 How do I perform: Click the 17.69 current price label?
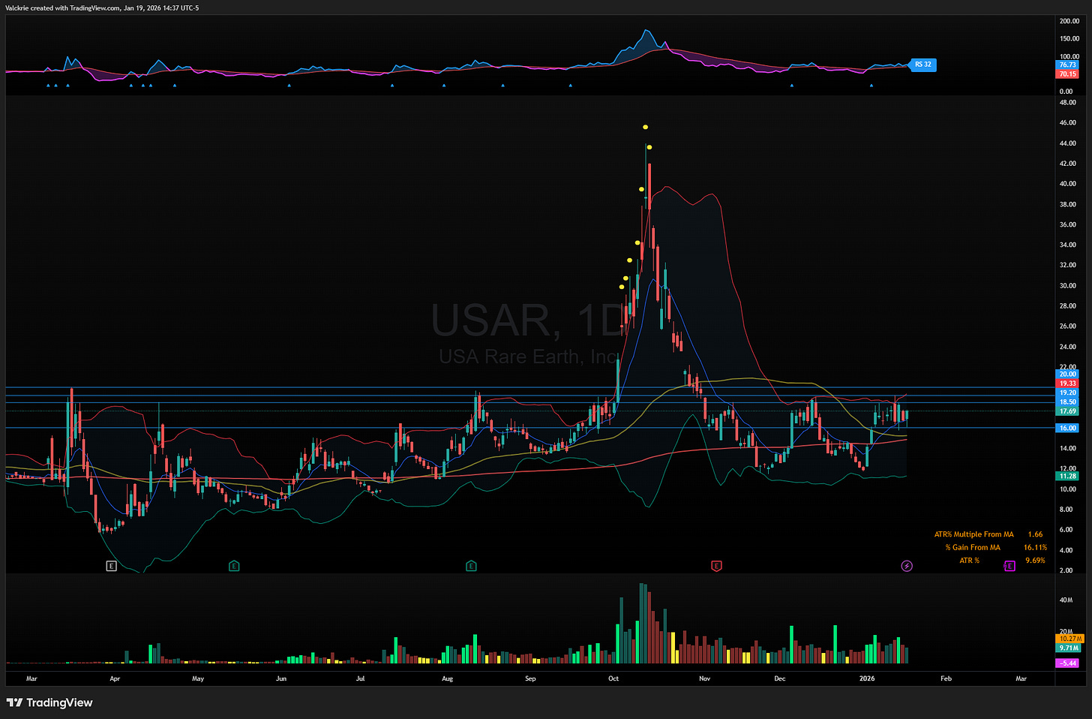[1067, 411]
